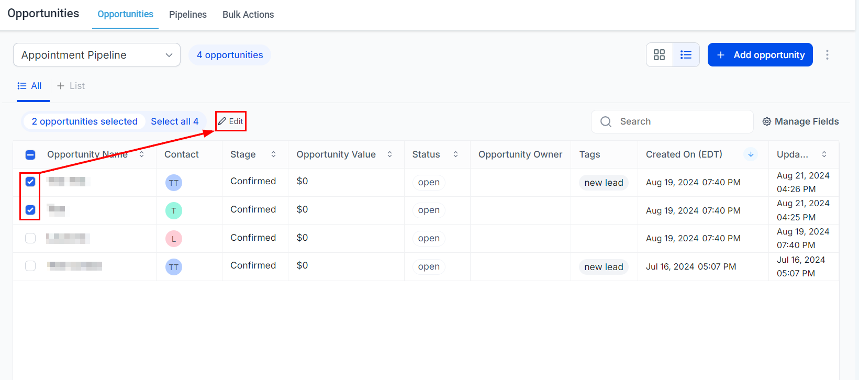This screenshot has width=859, height=380.
Task: Uncheck the first opportunity row checkbox
Action: click(x=30, y=182)
